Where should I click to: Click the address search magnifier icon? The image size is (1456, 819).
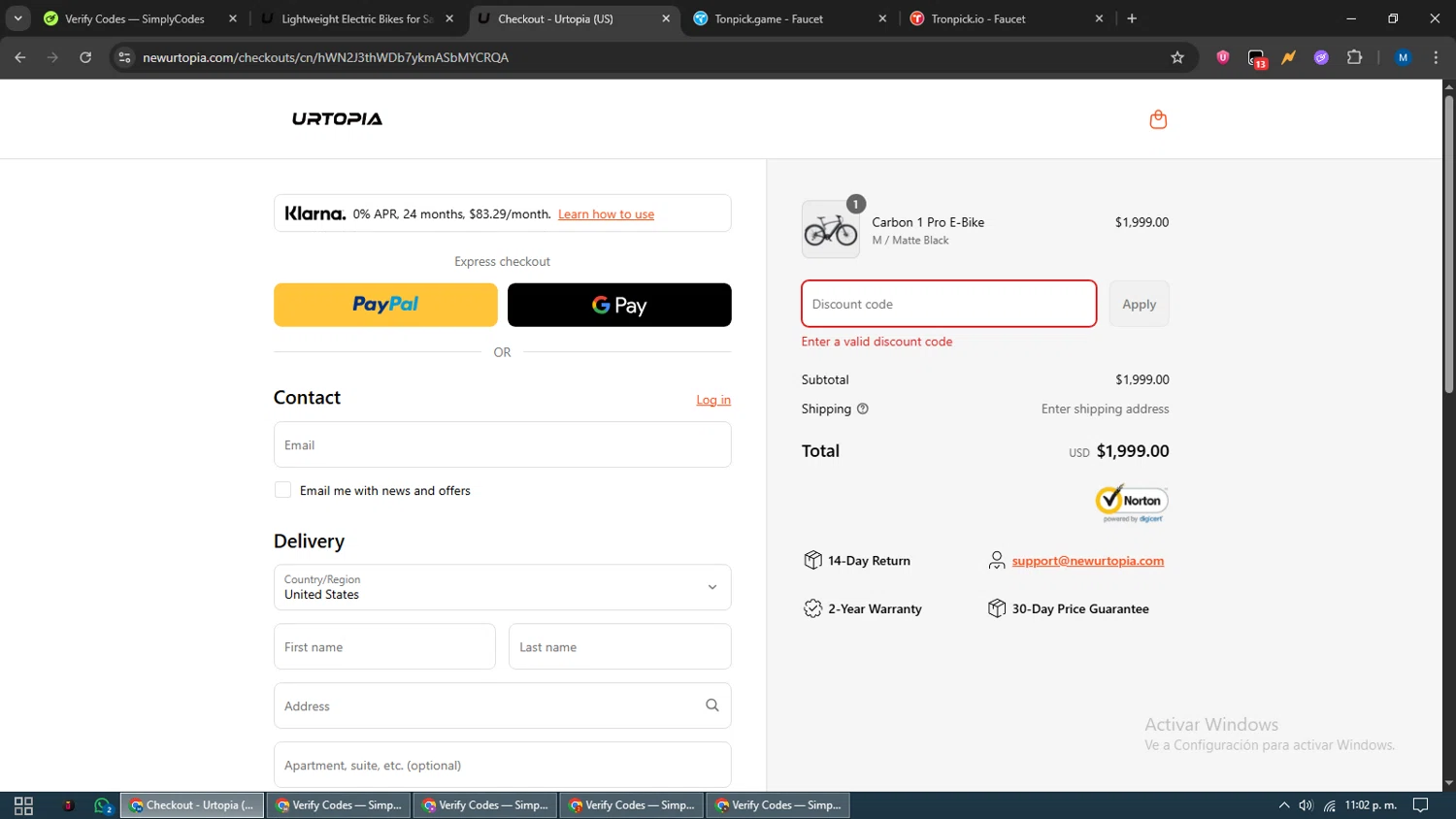tap(712, 705)
